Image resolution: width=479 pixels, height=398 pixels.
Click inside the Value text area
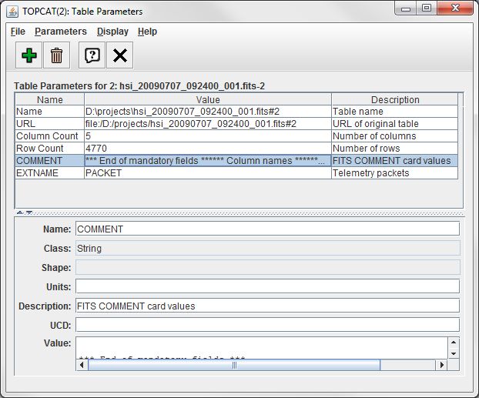262,348
